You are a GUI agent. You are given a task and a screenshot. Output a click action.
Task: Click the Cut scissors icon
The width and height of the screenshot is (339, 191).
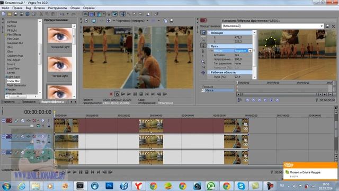(41, 14)
